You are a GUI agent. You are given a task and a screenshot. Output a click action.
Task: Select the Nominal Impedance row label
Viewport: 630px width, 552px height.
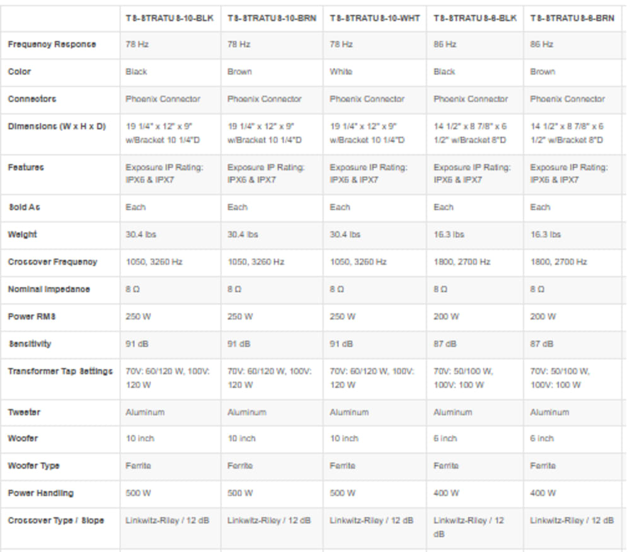tap(49, 290)
